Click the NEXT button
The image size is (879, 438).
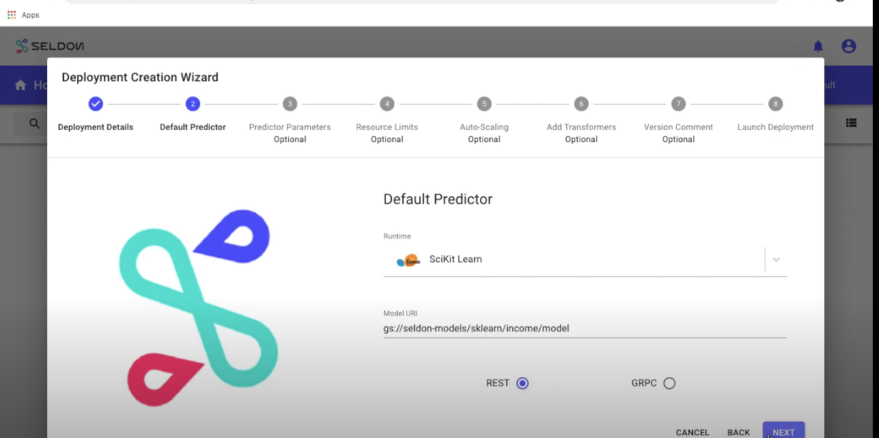click(783, 432)
